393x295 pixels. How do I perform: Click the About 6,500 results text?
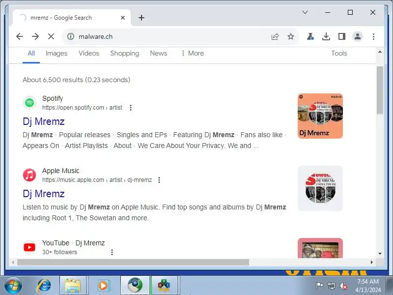pyautogui.click(x=77, y=80)
